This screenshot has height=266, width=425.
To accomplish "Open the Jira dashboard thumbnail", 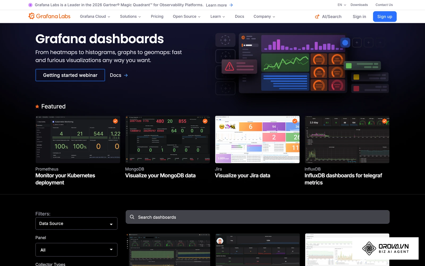I will pos(257,139).
